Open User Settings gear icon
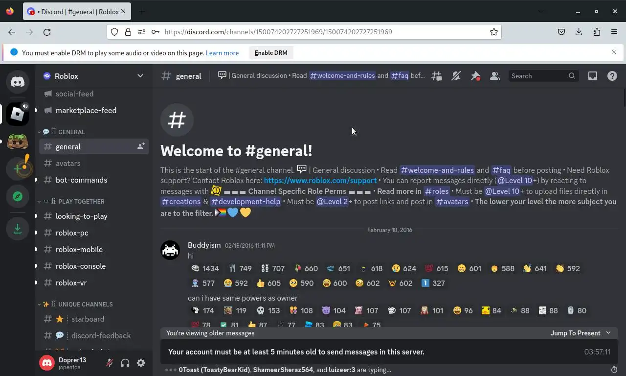The image size is (626, 376). click(x=141, y=363)
